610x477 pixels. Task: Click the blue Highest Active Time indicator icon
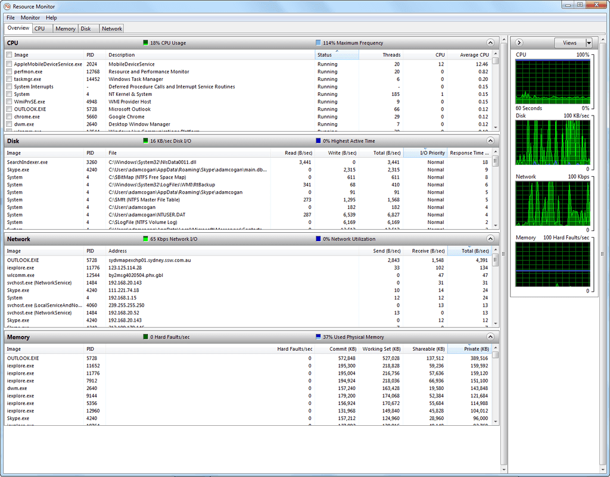point(319,141)
